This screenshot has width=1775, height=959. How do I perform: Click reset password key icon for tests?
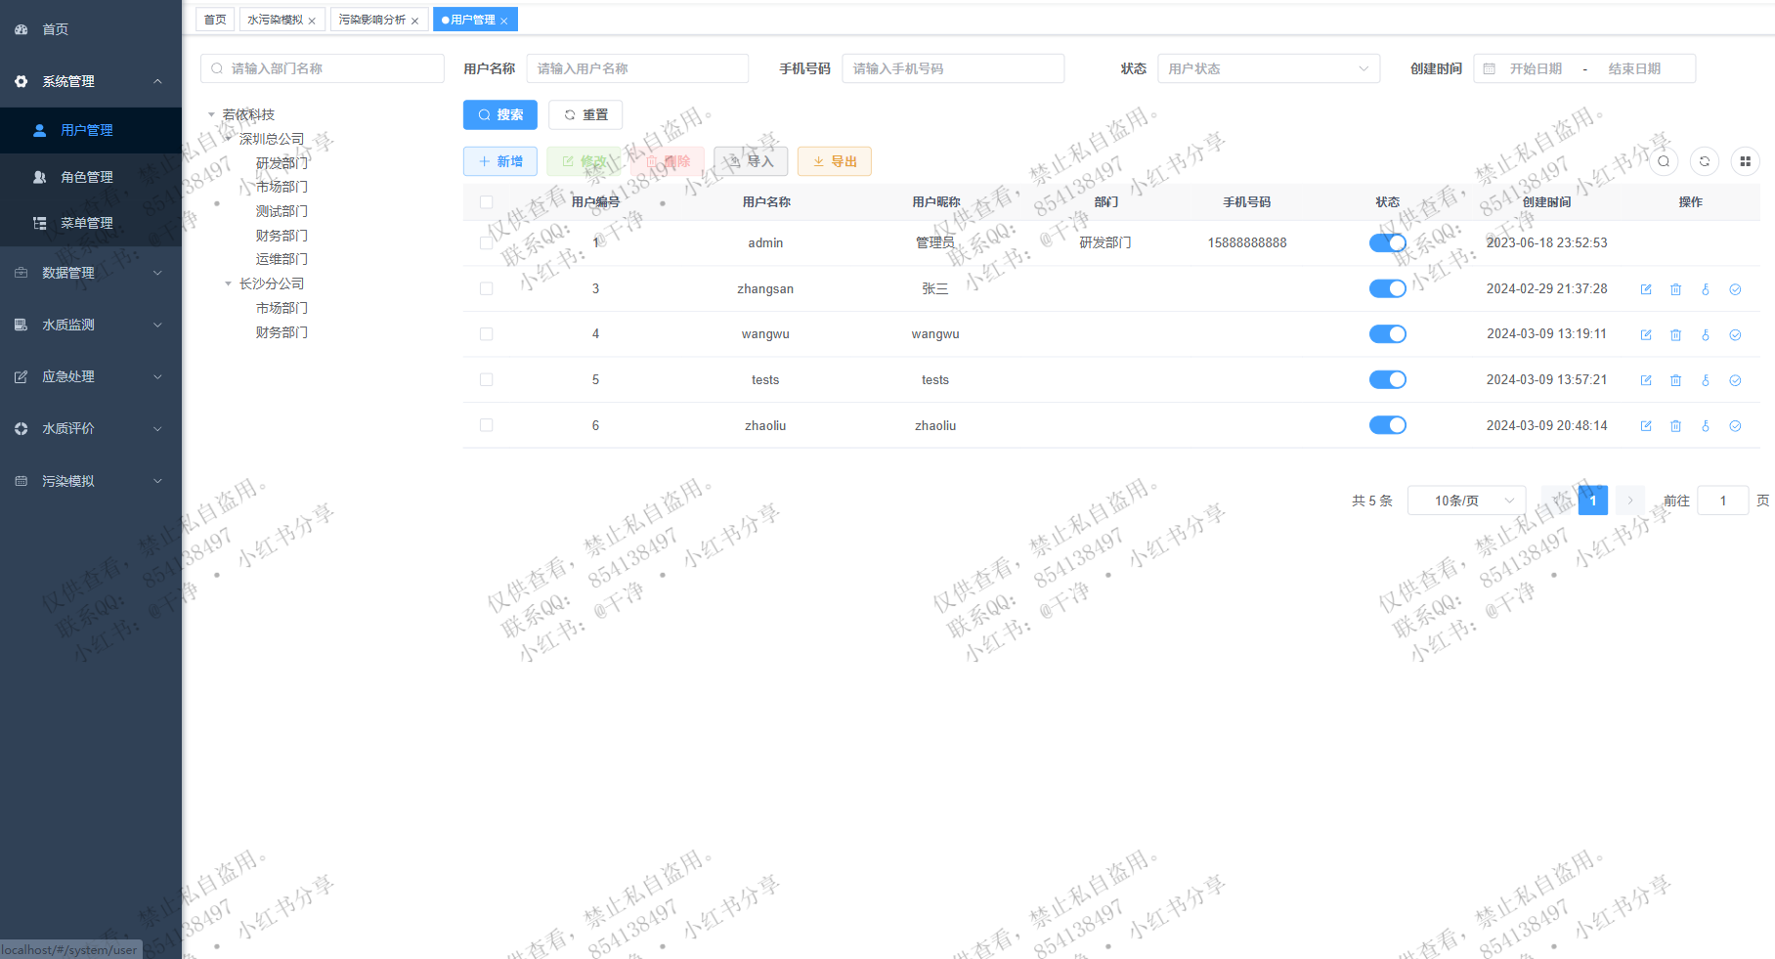(1706, 380)
